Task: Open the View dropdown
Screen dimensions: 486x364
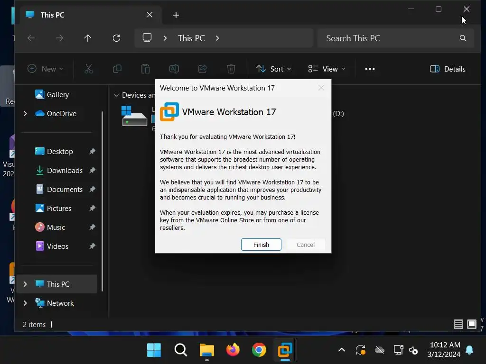Action: tap(327, 69)
